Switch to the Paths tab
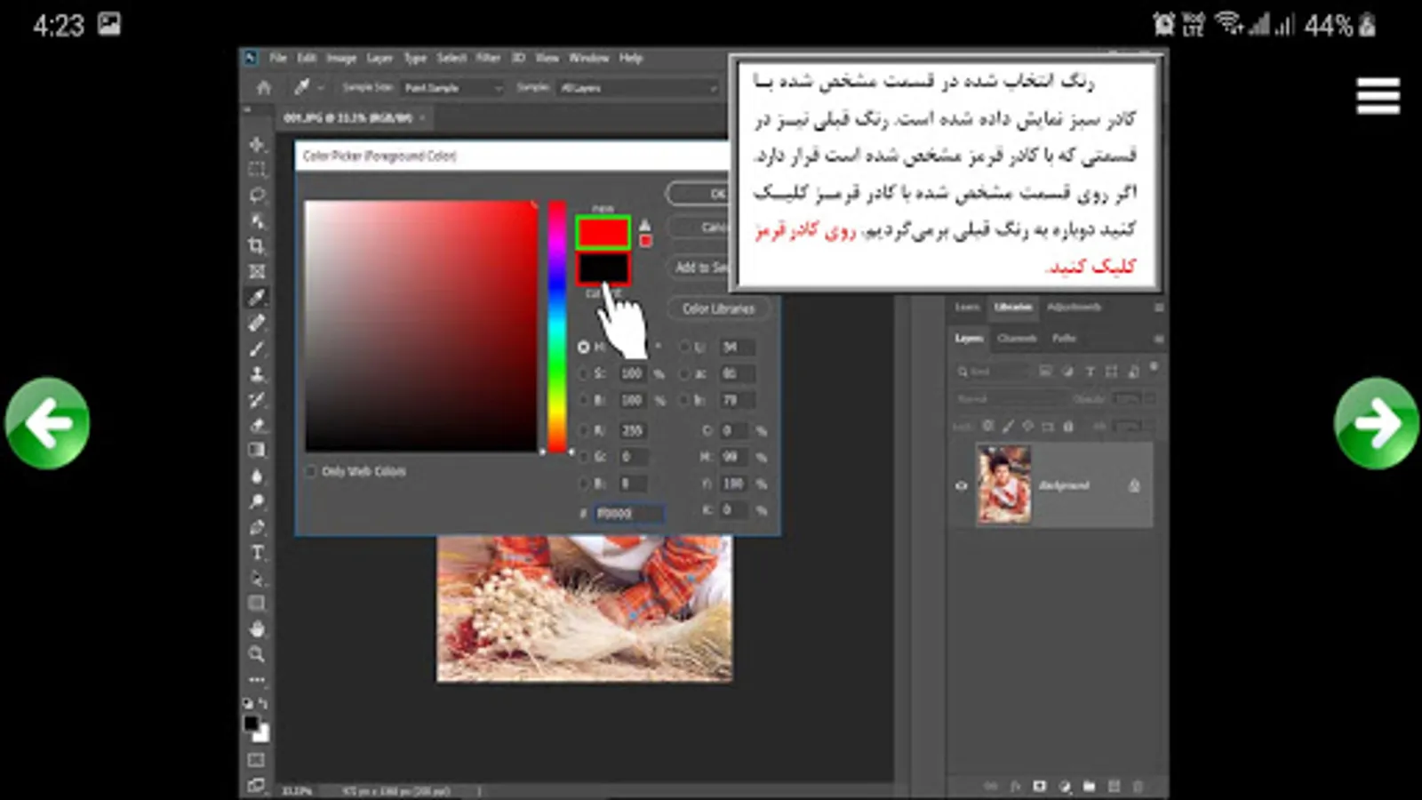1422x800 pixels. point(1064,339)
